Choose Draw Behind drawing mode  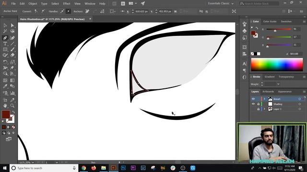pyautogui.click(x=9, y=133)
